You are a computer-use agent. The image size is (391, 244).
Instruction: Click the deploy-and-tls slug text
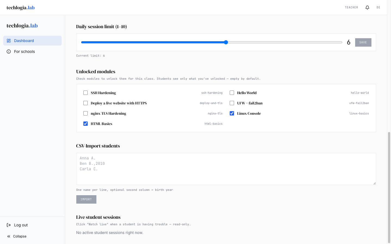coord(211,103)
